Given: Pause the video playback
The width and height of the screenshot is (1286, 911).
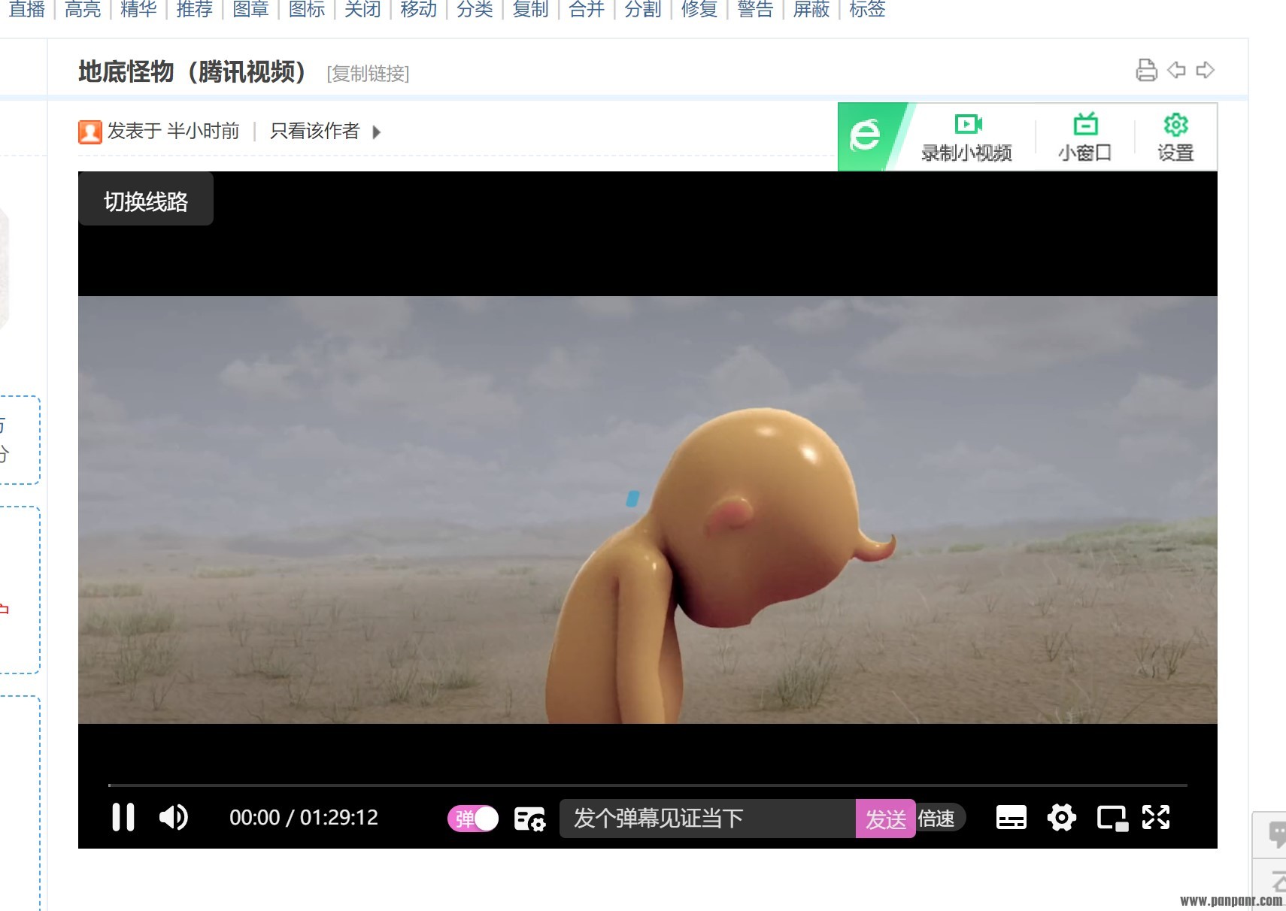Looking at the screenshot, I should [x=123, y=817].
